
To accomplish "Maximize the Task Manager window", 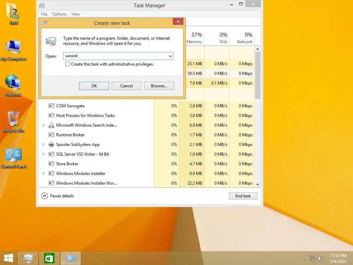I will (x=241, y=4).
